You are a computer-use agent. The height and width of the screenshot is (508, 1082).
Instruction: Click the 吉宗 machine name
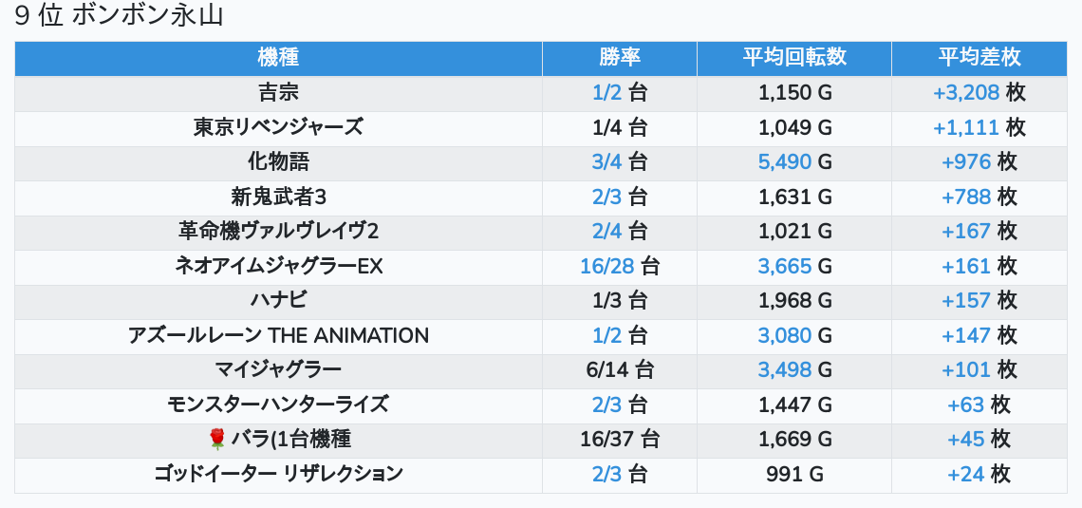click(x=278, y=93)
